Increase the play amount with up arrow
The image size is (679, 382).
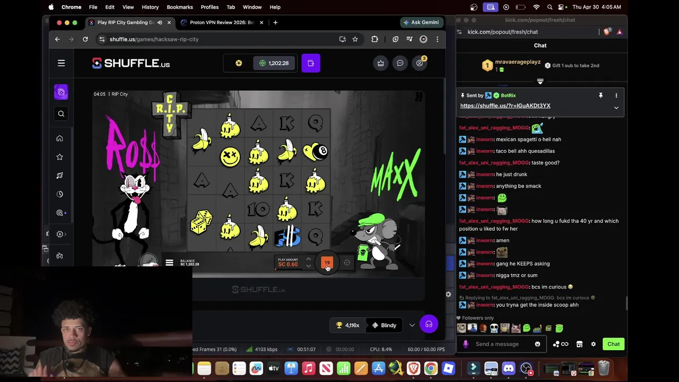(x=308, y=259)
